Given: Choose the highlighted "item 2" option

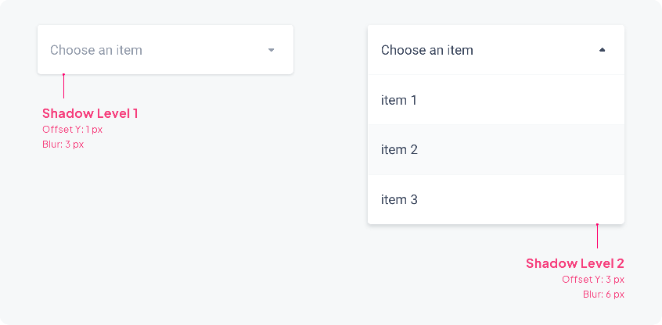Looking at the screenshot, I should pos(399,149).
